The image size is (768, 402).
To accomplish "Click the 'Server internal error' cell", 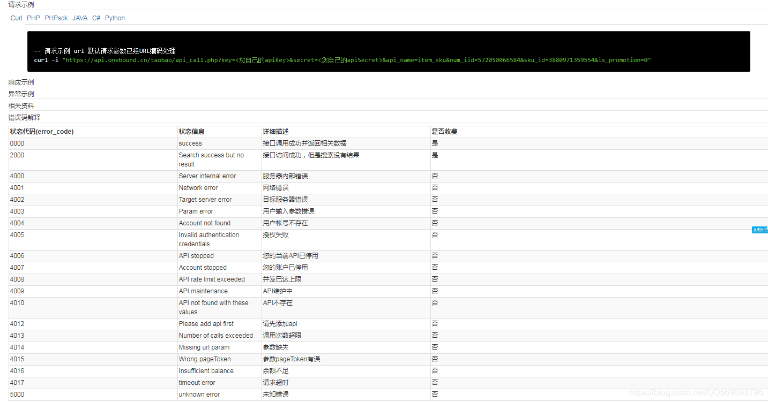I will [219, 176].
